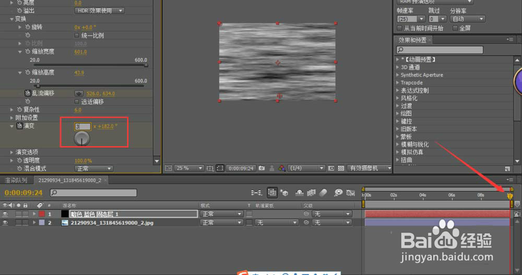The height and width of the screenshot is (275, 522).
Task: Open the 25 % magnification dropdown
Action: click(189, 168)
